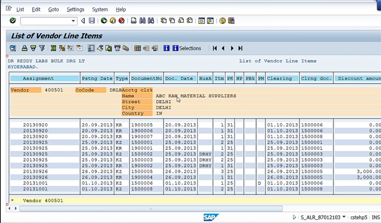Click the Local File export icon
The image size is (381, 223).
tap(108, 48)
